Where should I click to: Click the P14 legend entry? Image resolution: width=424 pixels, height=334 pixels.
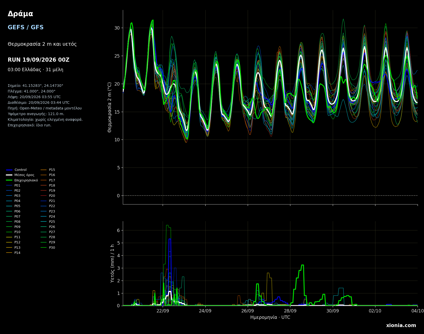click(13, 253)
